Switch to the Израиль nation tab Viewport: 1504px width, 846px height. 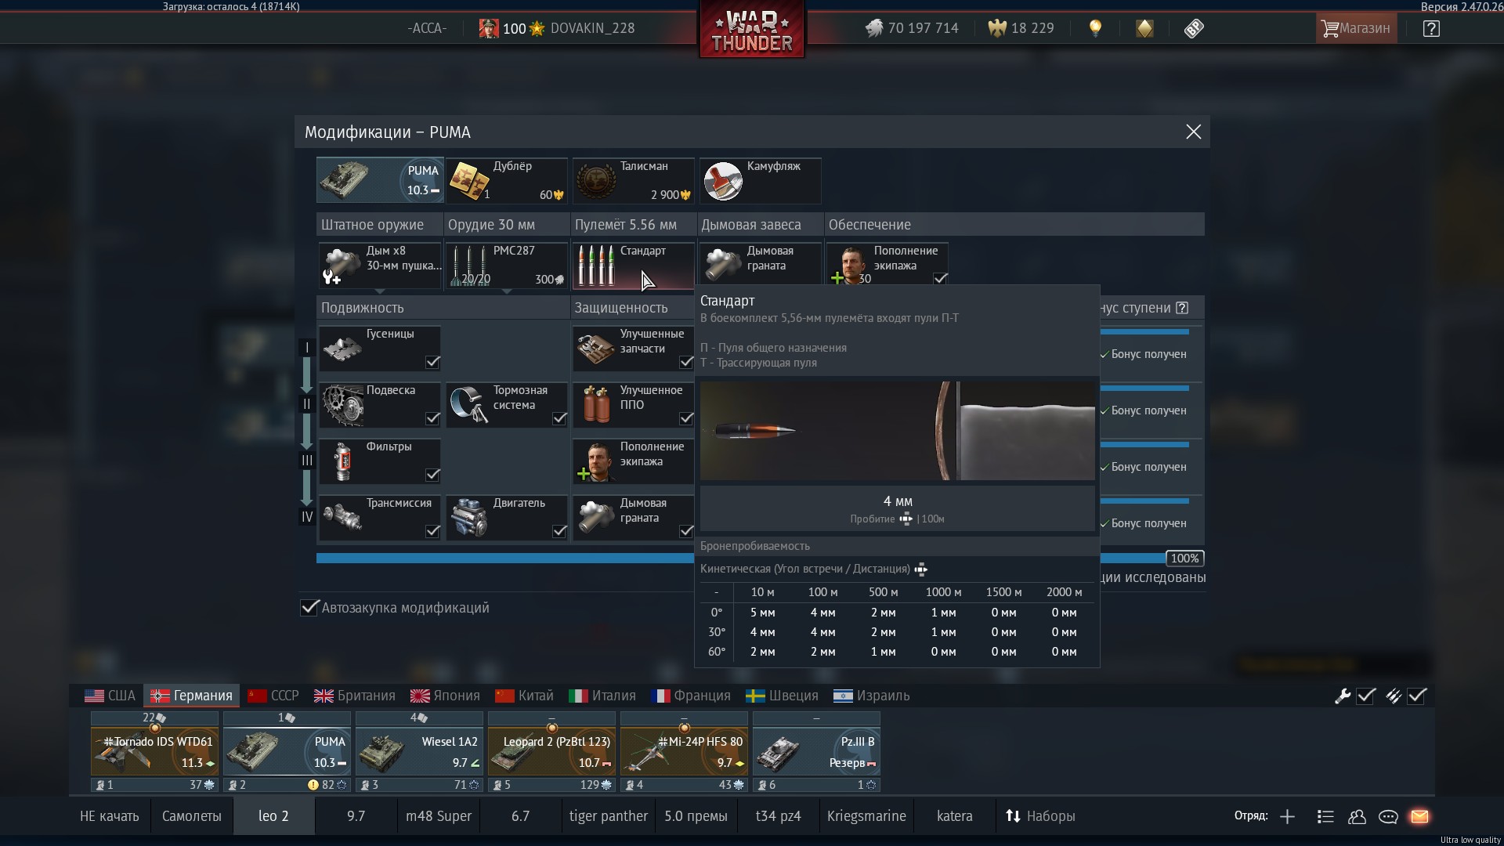tap(871, 696)
